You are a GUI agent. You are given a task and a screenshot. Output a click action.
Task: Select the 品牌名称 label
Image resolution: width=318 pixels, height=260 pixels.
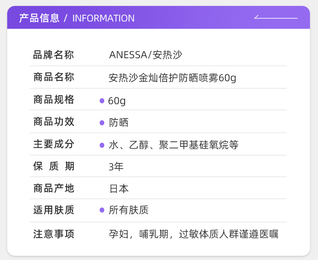[54, 55]
